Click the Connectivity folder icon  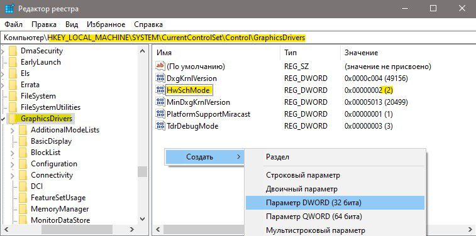23,175
